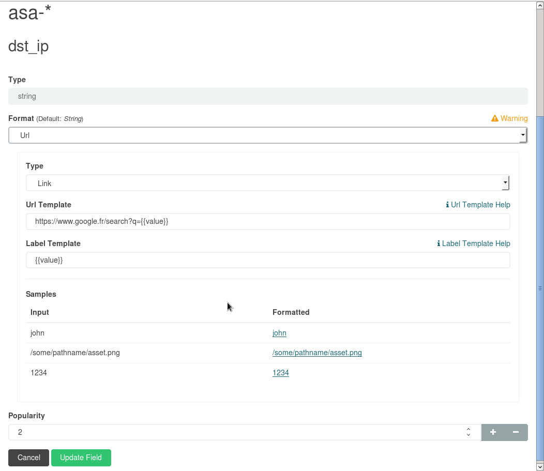
Task: Click the Url Template input field
Action: tap(268, 221)
